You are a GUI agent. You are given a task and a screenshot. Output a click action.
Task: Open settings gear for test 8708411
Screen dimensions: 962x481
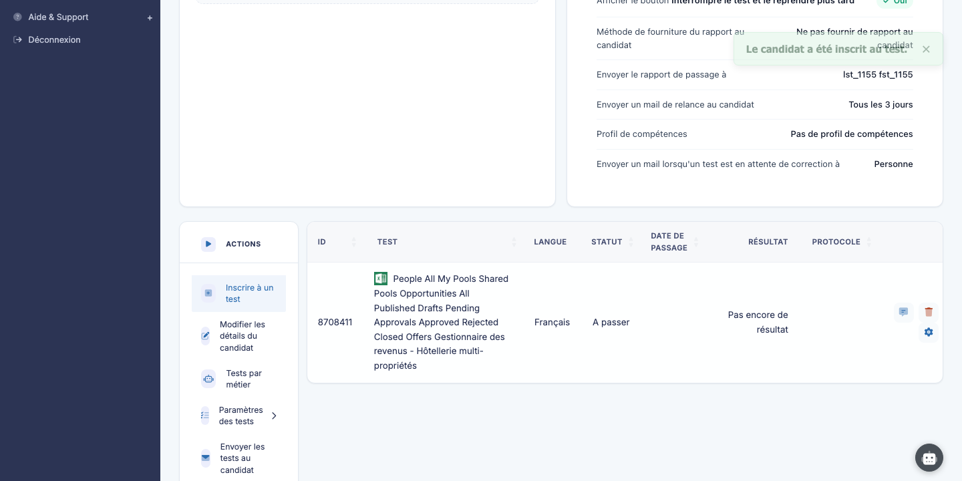(929, 332)
